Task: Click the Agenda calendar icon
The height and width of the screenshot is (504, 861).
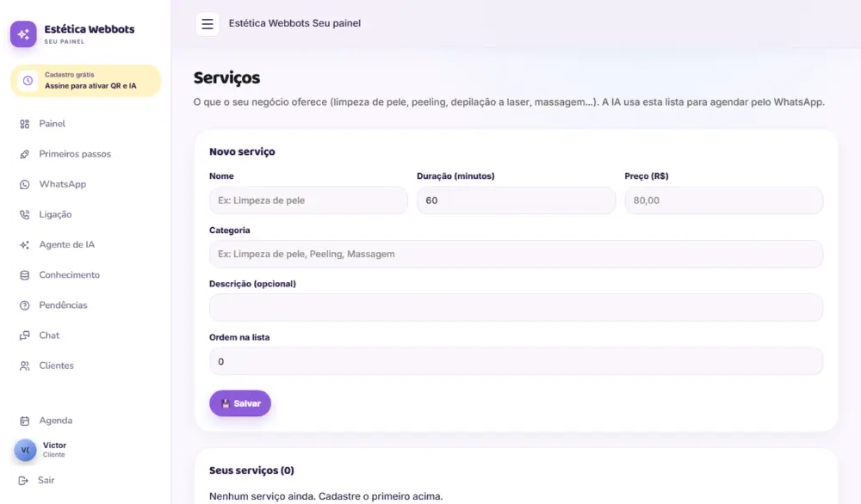Action: pyautogui.click(x=25, y=421)
